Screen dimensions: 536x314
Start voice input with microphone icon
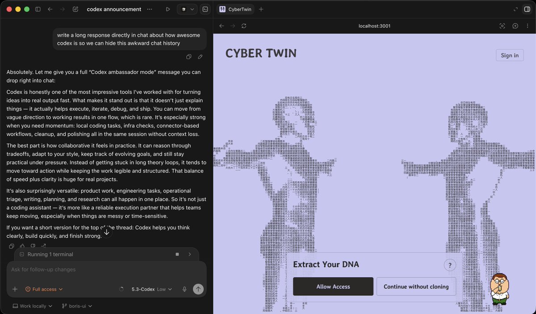coord(184,289)
